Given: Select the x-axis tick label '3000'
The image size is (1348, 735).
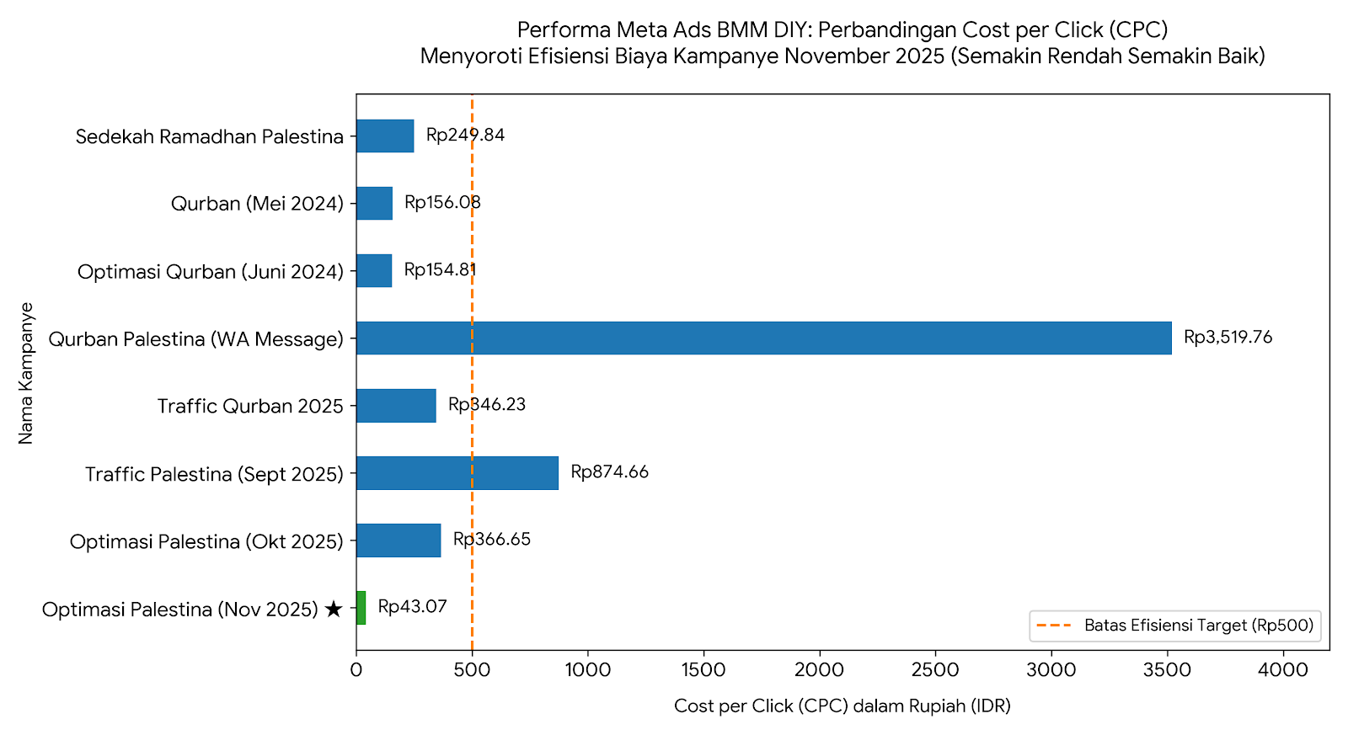Looking at the screenshot, I should (1051, 670).
